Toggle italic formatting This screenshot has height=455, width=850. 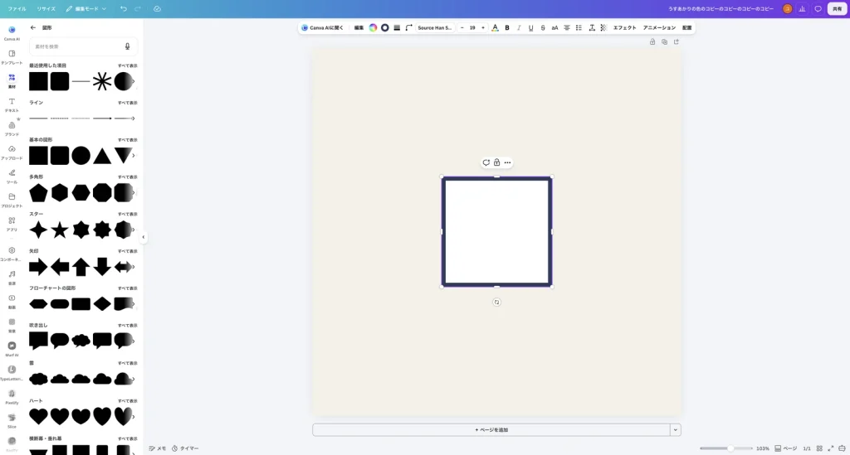click(519, 27)
